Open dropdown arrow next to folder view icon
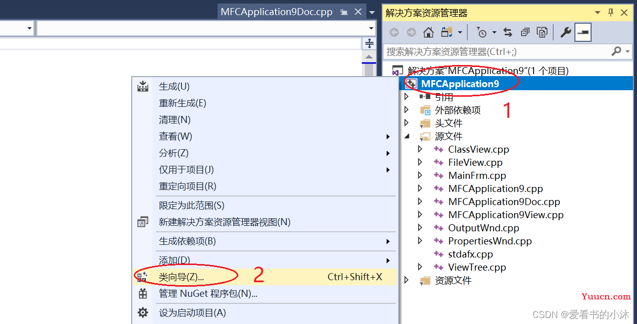The width and height of the screenshot is (637, 324). coord(460,33)
